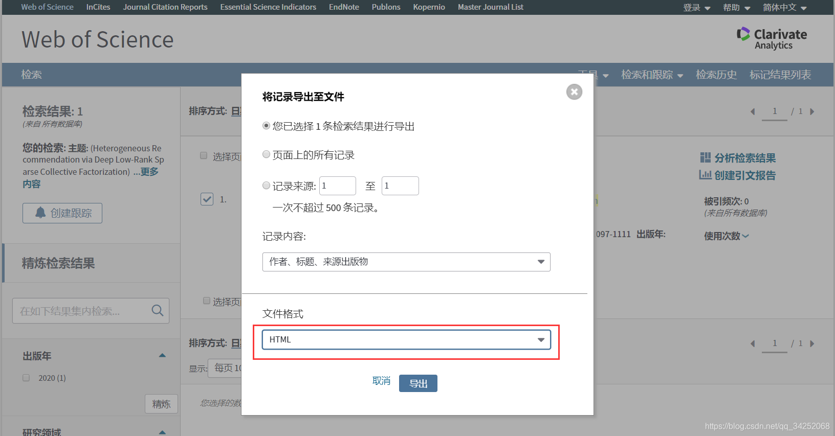This screenshot has height=436, width=835.
Task: Open the 帮助 dropdown menu
Action: (x=737, y=7)
